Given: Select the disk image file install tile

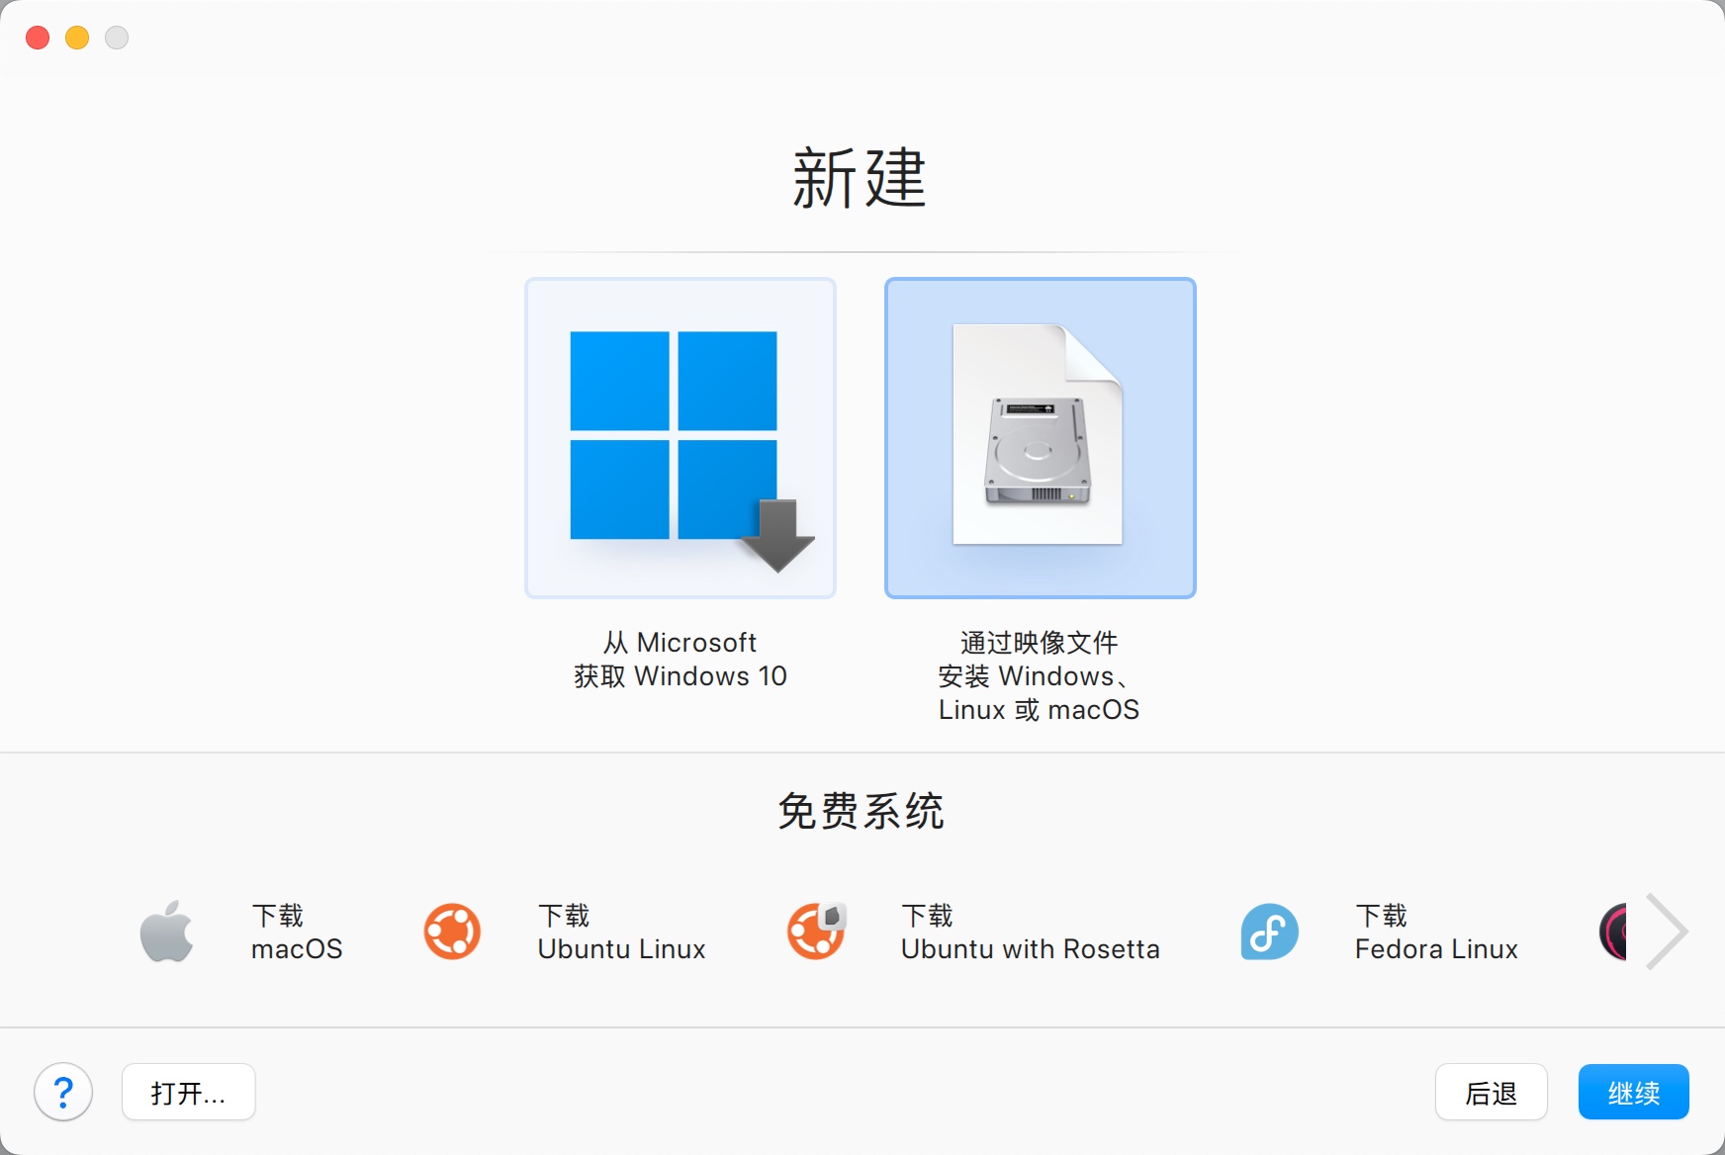Looking at the screenshot, I should [1041, 438].
